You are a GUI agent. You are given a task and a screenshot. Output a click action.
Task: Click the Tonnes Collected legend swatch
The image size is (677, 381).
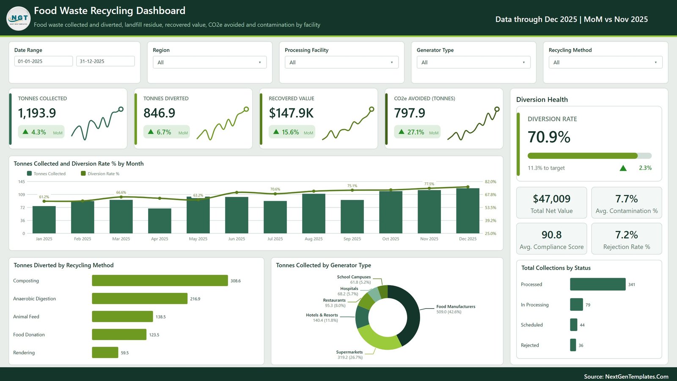[29, 174]
